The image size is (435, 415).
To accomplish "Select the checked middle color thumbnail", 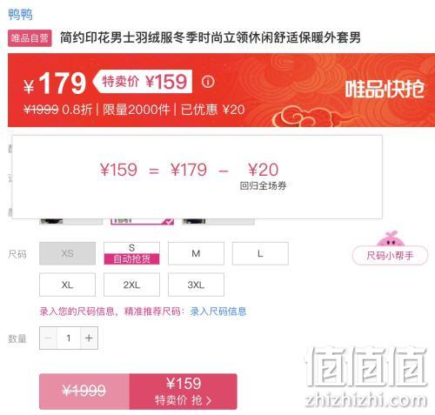I will point(143,222).
